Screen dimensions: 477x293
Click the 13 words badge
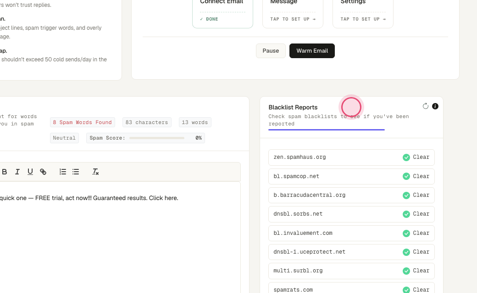[x=195, y=122]
